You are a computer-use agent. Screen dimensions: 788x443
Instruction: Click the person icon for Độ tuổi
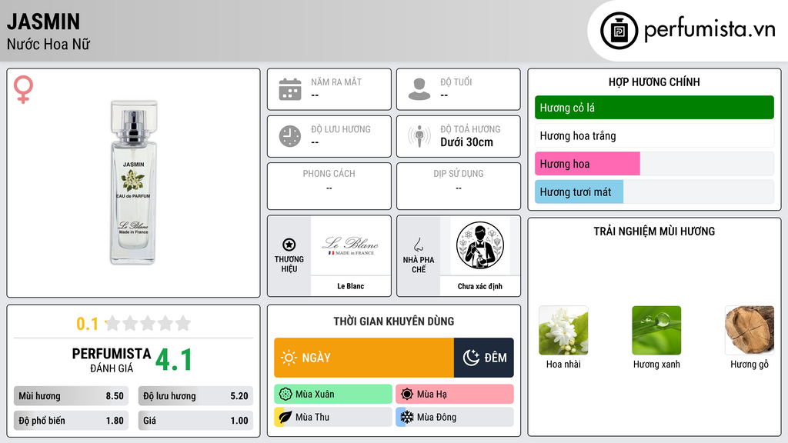point(419,89)
